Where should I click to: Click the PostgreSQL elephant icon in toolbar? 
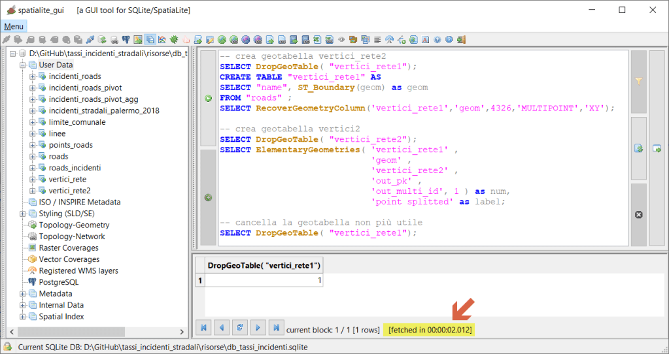126,40
